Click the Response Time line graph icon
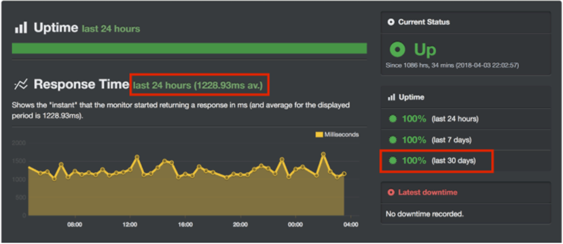563x244 pixels. [21, 85]
